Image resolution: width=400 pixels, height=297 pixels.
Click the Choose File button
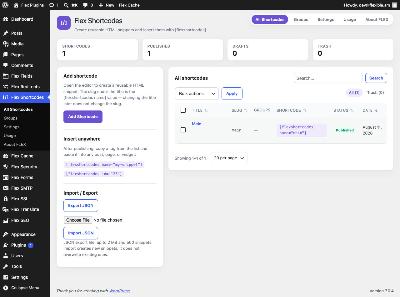click(78, 220)
